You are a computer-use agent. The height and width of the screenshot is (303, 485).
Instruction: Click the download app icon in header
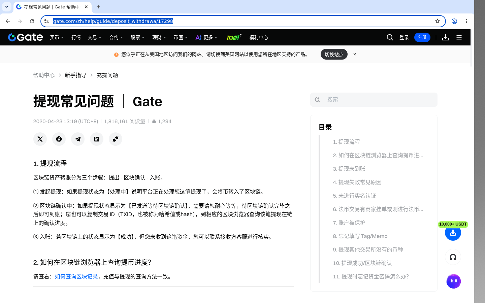pos(446,37)
